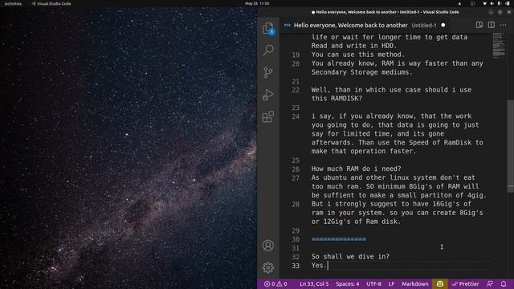This screenshot has height=289, width=514.
Task: Change the language mode 'Markdown'
Action: point(415,284)
